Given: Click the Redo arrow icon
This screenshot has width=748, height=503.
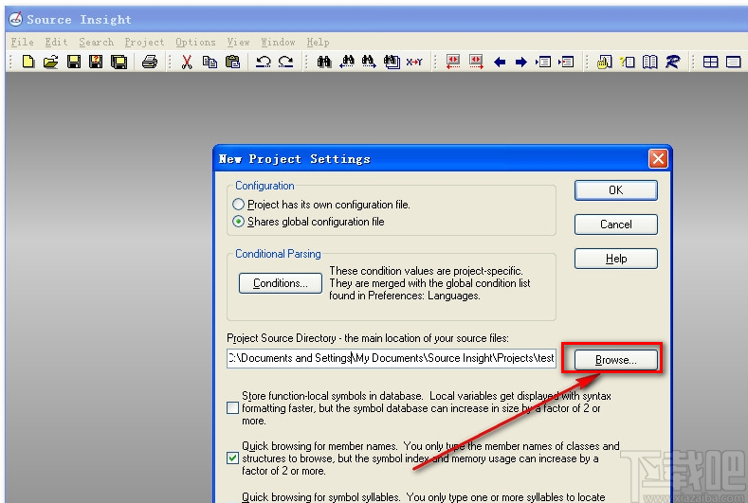Looking at the screenshot, I should 285,62.
